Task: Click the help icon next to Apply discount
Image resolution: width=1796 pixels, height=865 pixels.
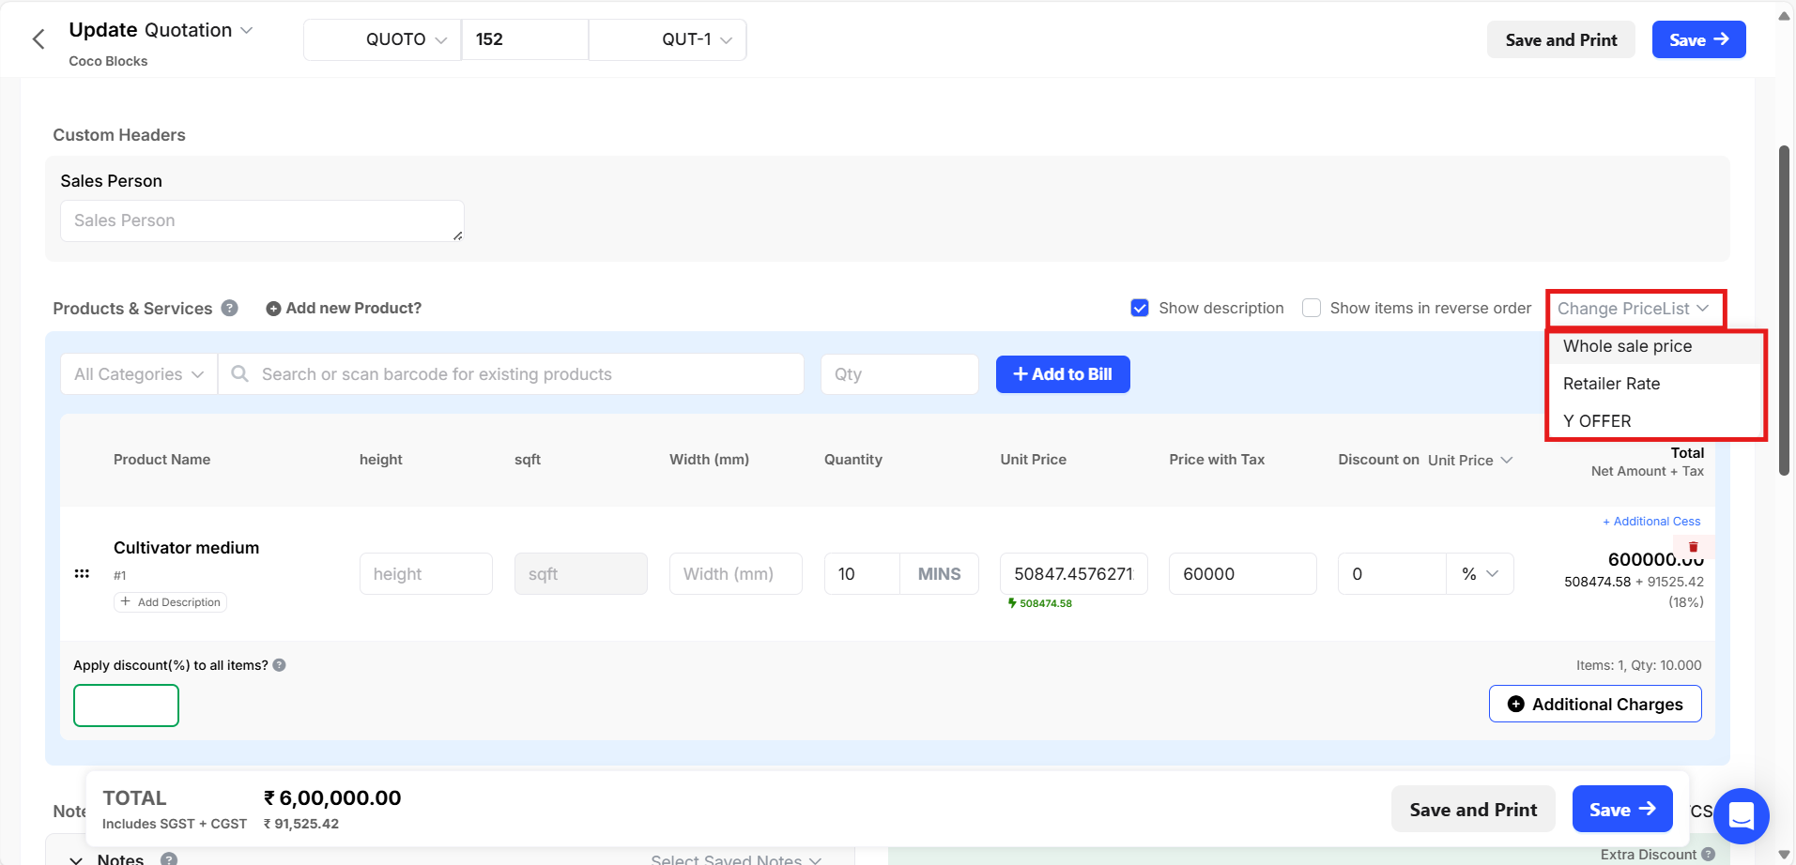Action: [x=280, y=665]
